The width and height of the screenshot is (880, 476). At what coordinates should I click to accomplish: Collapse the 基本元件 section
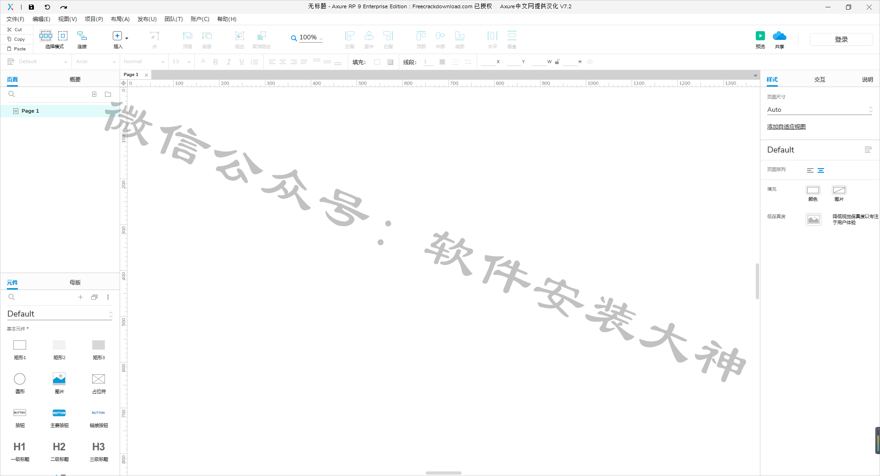click(18, 328)
